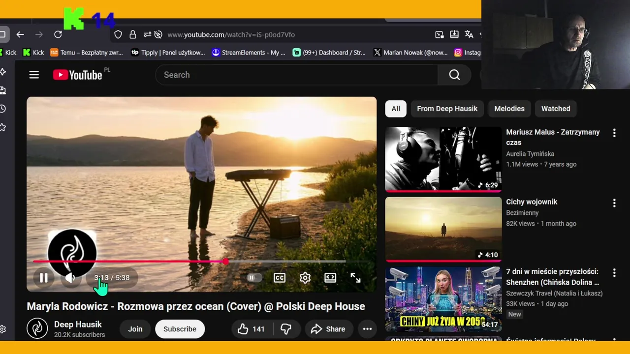Focus the YouTube Search field
This screenshot has height=354, width=630.
click(x=296, y=75)
